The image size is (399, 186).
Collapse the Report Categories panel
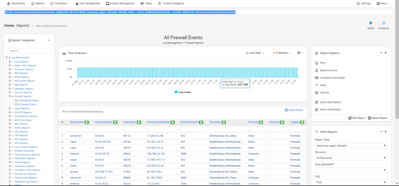49,40
